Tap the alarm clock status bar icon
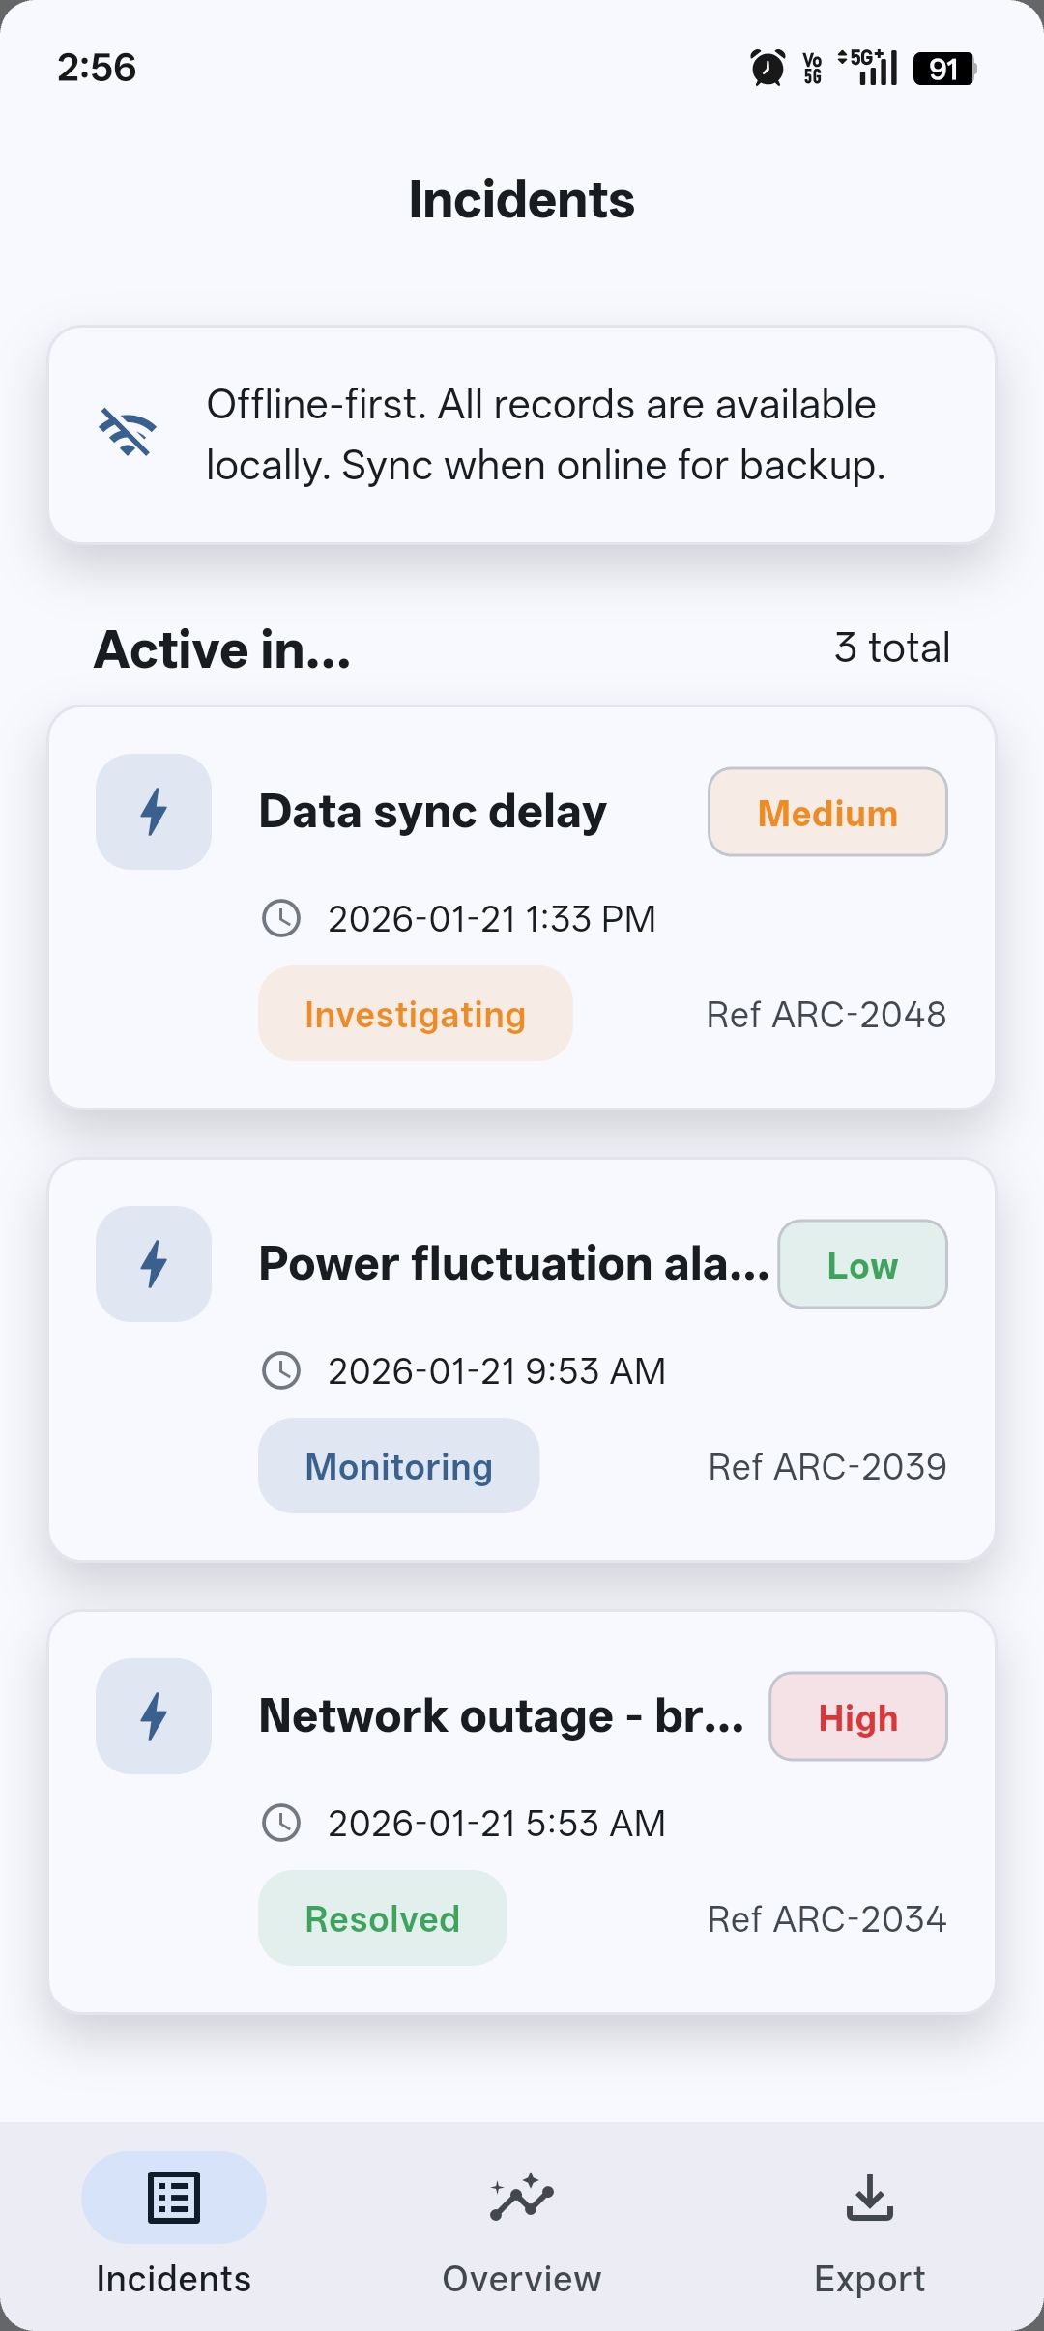The image size is (1044, 2331). point(768,68)
